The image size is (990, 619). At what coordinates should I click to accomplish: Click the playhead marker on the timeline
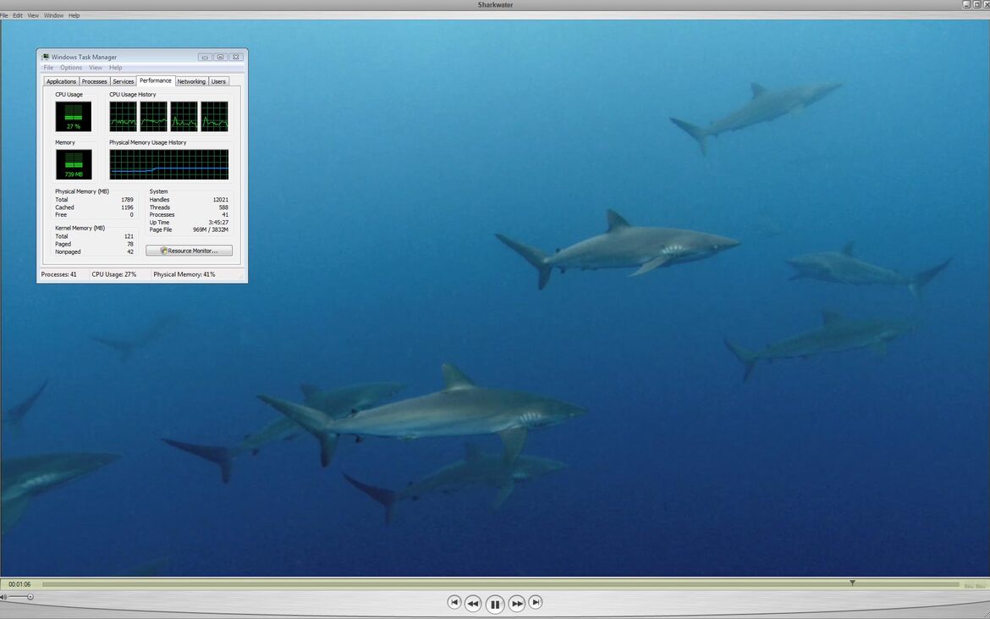(852, 583)
